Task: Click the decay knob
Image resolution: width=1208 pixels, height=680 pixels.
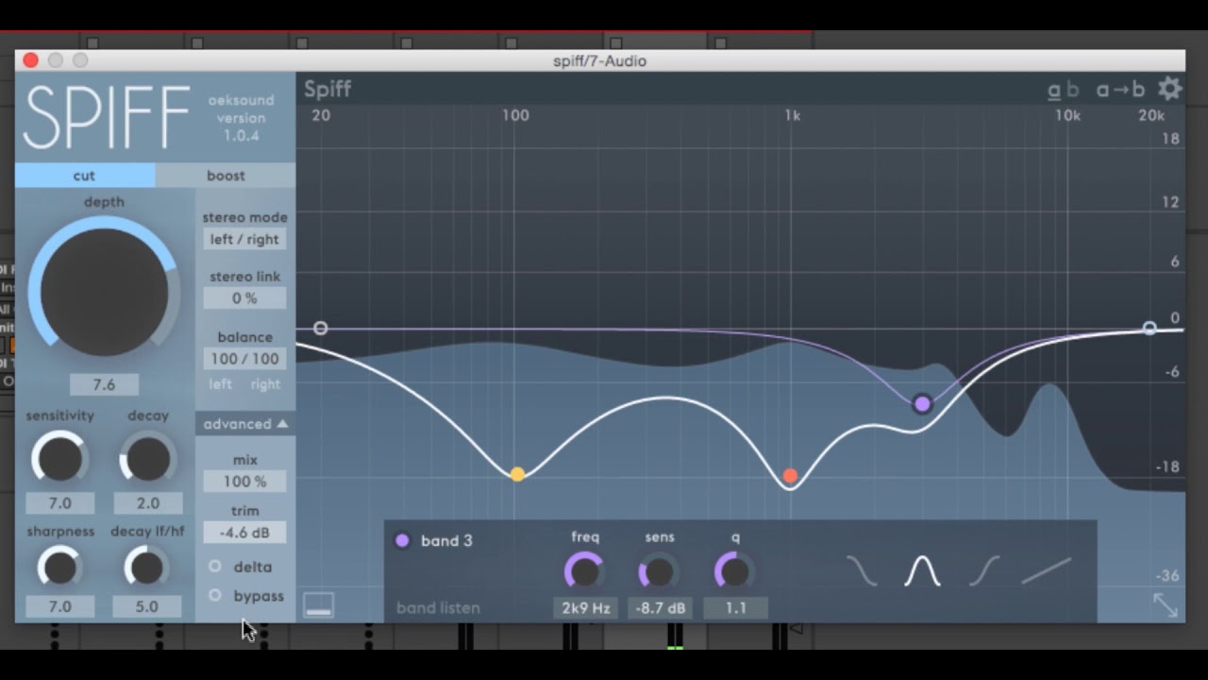Action: pos(147,459)
